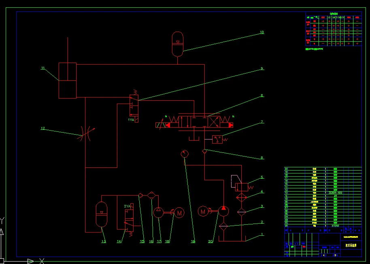Click the UCS Y axis marker

coord(2,221)
